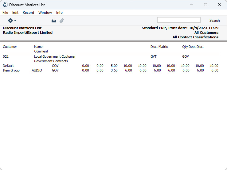Open the Window menu

pyautogui.click(x=45, y=13)
